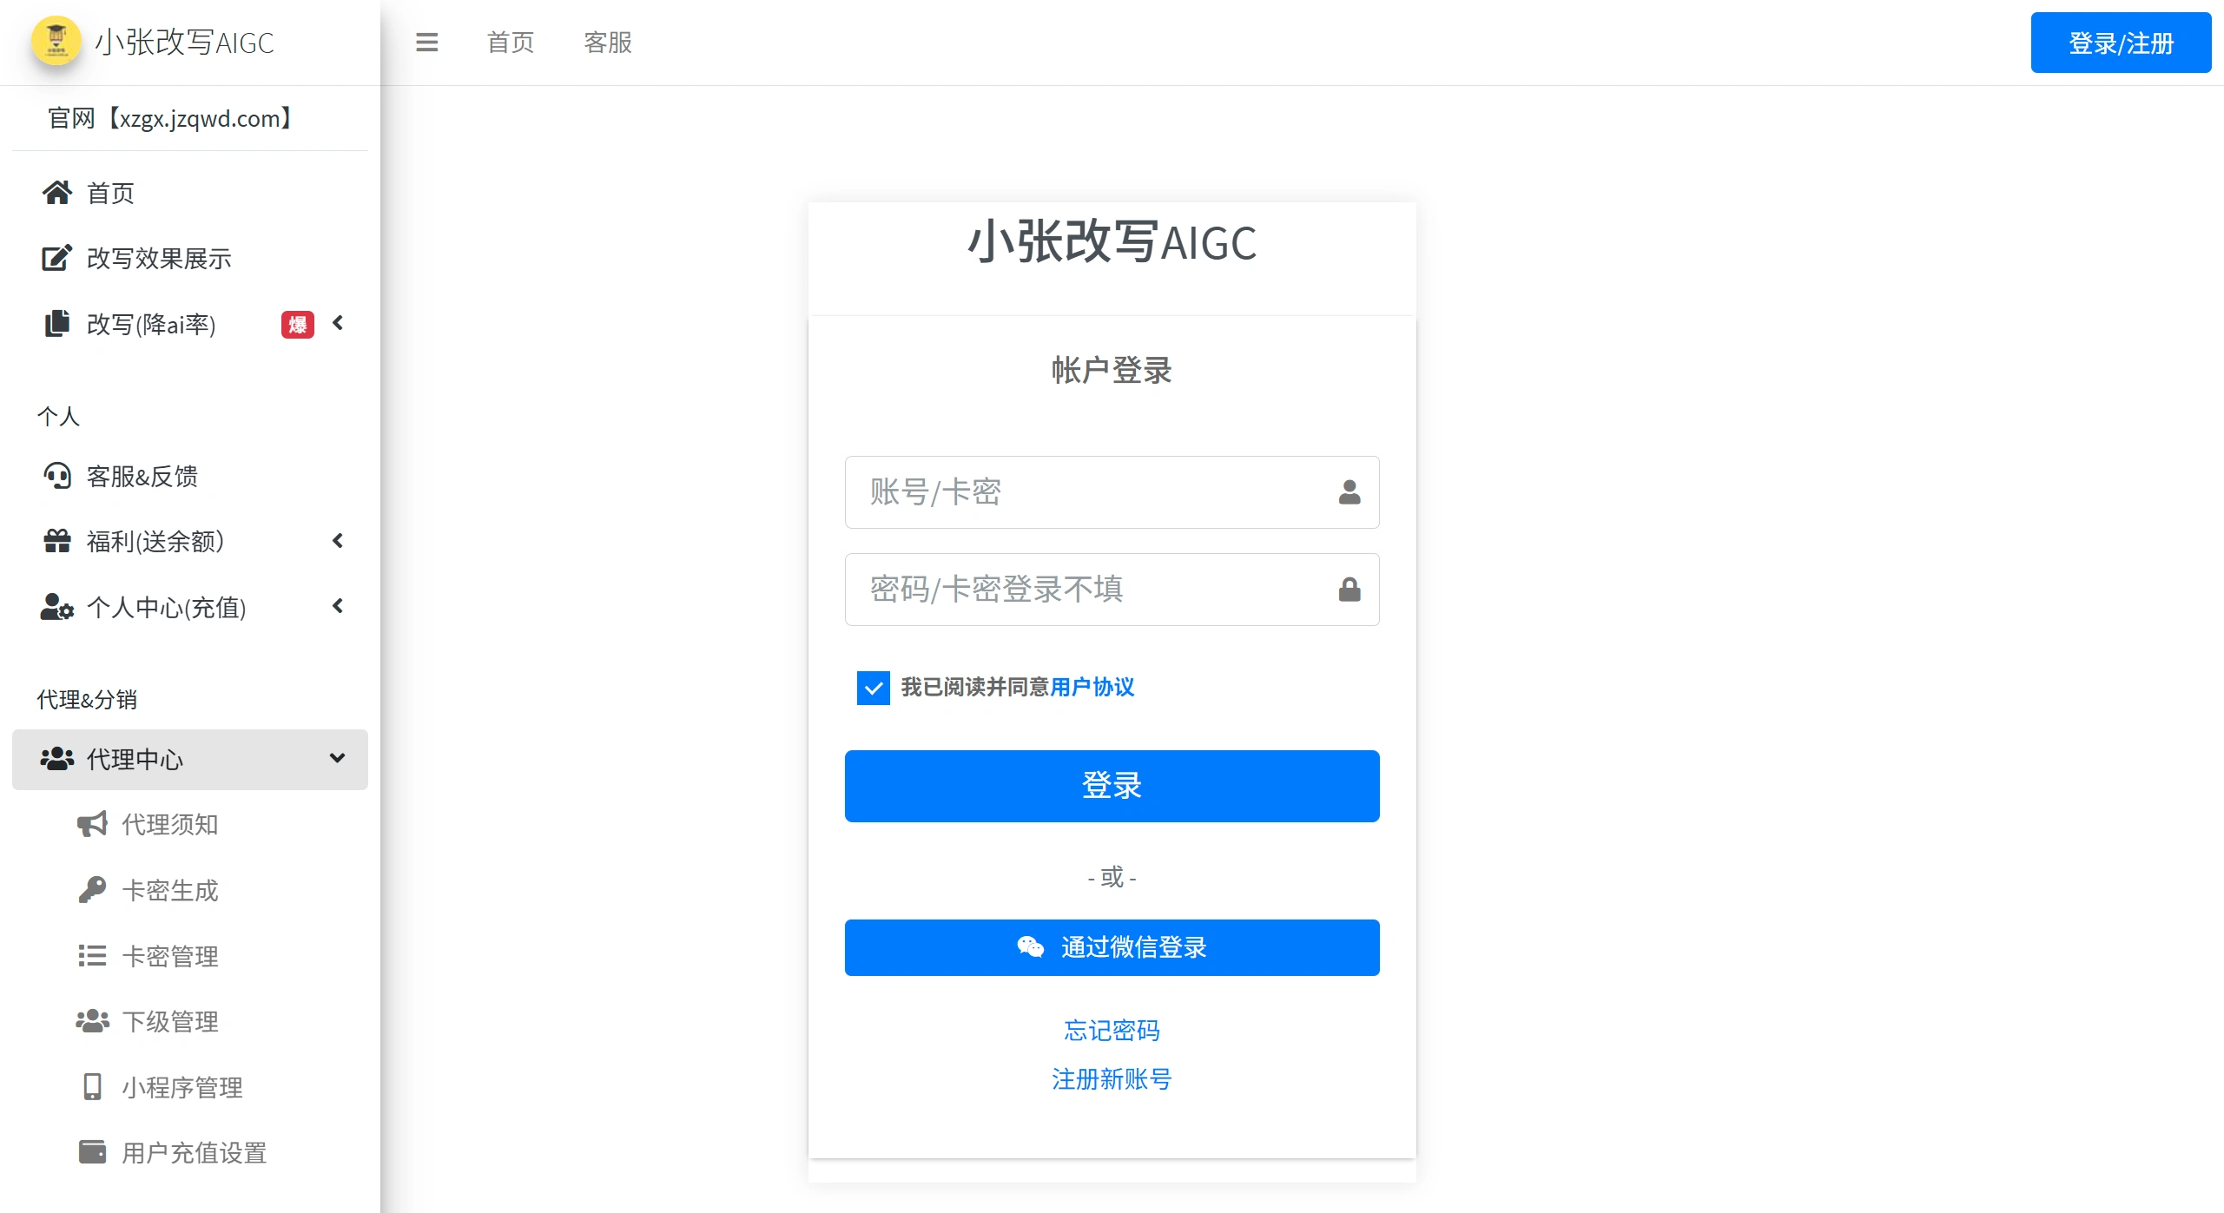
Task: Expand the 福利(送余额) chevron
Action: pyautogui.click(x=338, y=539)
